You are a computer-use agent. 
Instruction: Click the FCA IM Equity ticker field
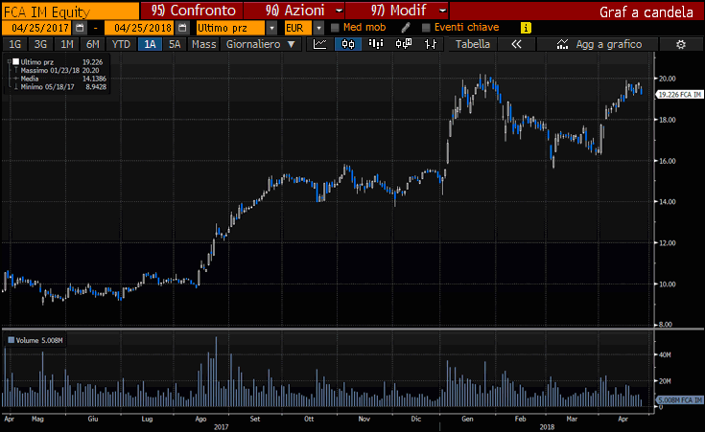pyautogui.click(x=70, y=11)
